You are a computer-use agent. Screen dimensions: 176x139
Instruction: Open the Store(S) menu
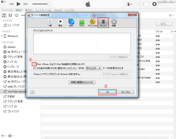(58, 10)
